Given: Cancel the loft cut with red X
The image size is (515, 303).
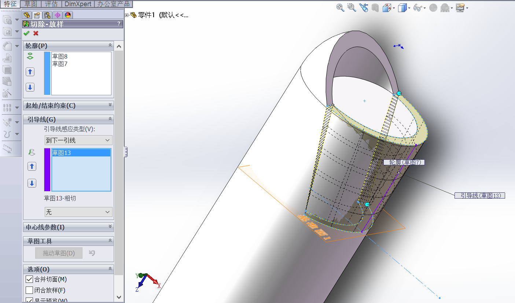Looking at the screenshot, I should pyautogui.click(x=36, y=33).
